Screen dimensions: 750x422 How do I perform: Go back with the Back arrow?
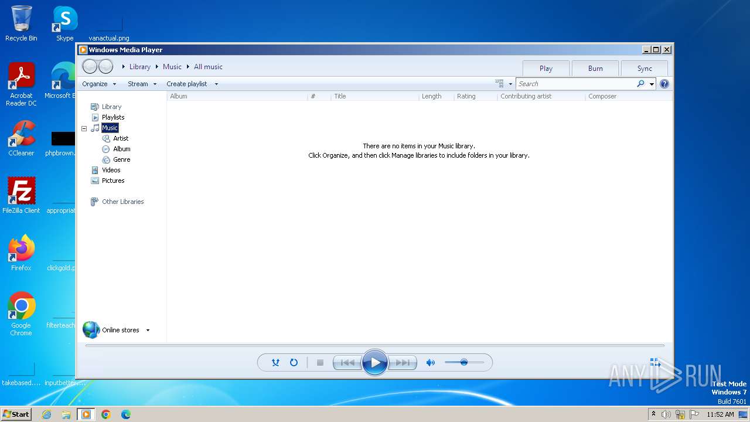click(x=90, y=66)
